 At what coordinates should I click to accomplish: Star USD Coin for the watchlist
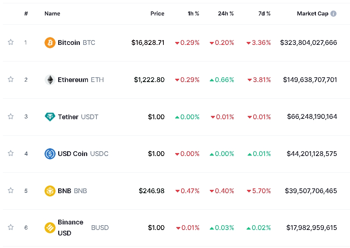pyautogui.click(x=11, y=153)
